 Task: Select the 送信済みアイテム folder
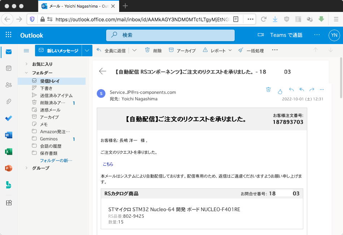click(x=52, y=95)
